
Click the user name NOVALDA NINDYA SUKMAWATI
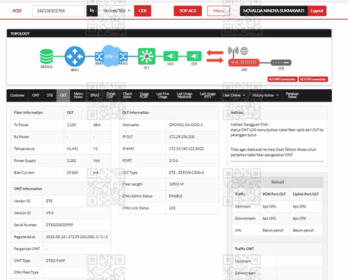click(274, 10)
